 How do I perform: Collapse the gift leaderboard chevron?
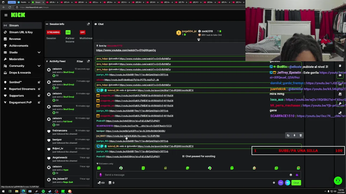point(199,40)
